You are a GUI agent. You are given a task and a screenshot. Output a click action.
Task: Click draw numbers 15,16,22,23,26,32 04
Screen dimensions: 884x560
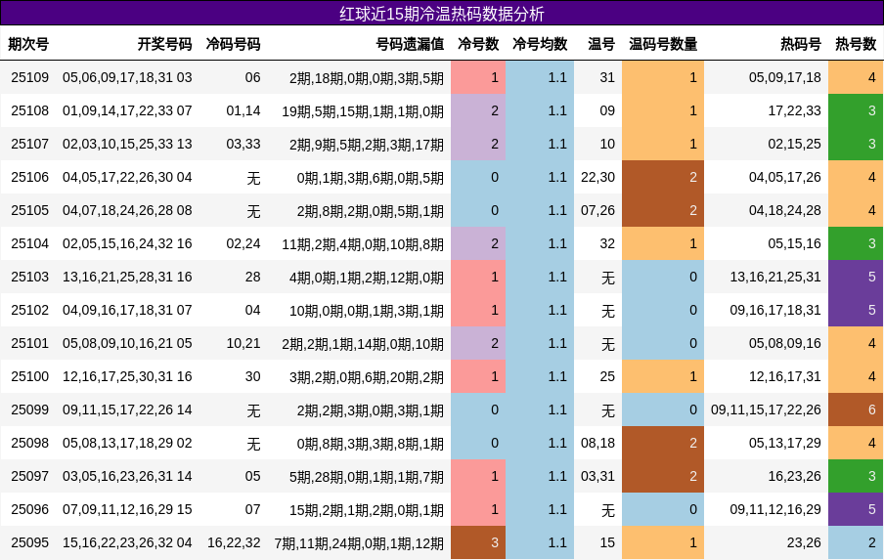click(127, 542)
